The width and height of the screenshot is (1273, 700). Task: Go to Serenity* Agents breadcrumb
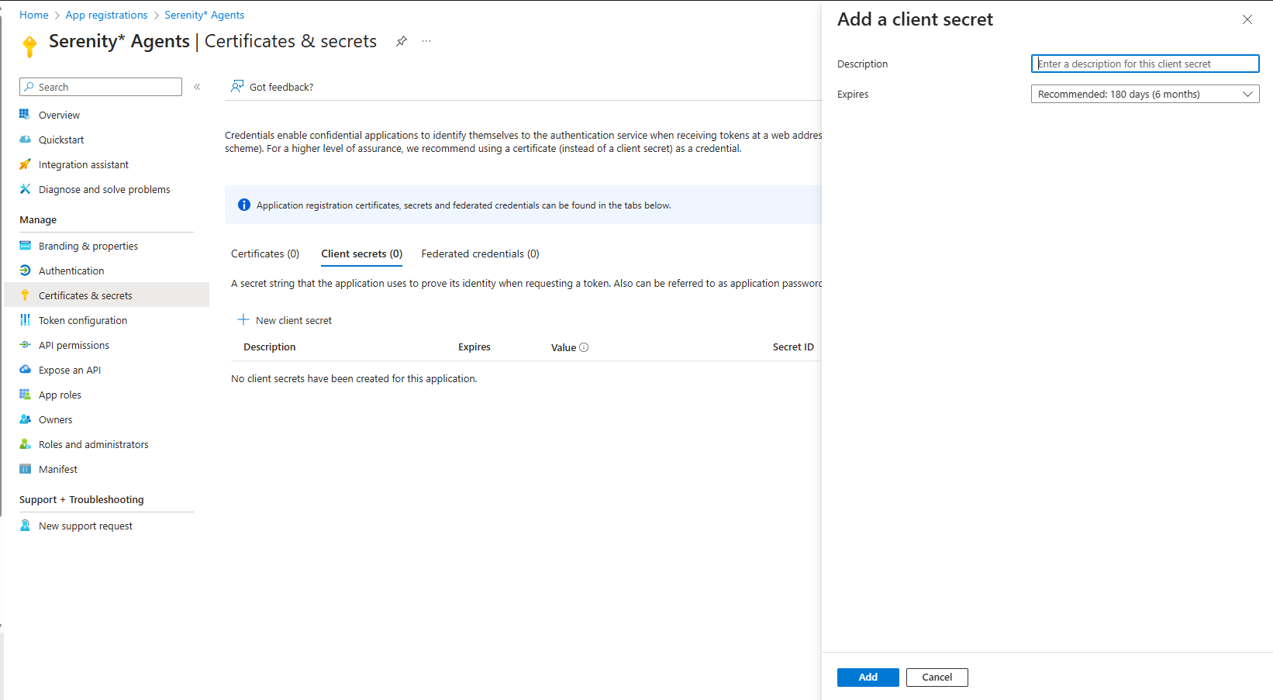205,15
